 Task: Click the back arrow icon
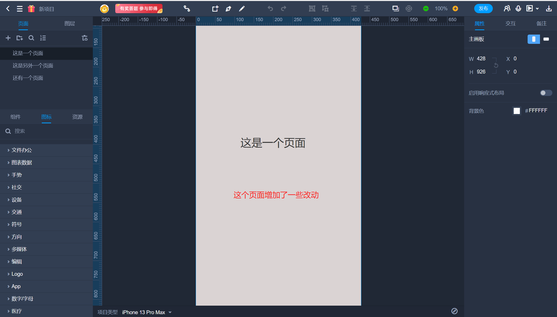[8, 9]
